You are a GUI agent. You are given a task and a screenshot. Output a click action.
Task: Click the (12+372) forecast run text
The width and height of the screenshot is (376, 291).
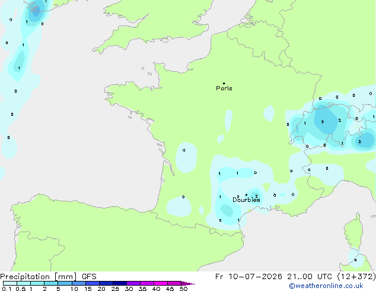(x=356, y=277)
